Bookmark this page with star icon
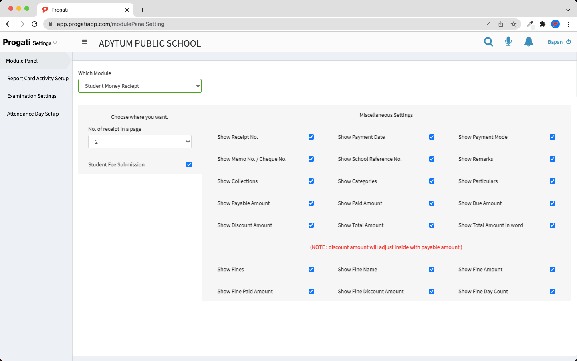 514,24
